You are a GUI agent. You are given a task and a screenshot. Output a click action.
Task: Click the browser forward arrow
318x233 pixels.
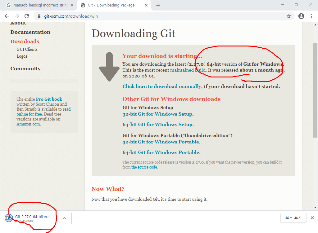(x=17, y=16)
